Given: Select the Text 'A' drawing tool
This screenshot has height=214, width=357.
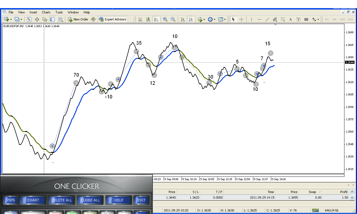Looking at the screenshot, I should click(x=290, y=19).
